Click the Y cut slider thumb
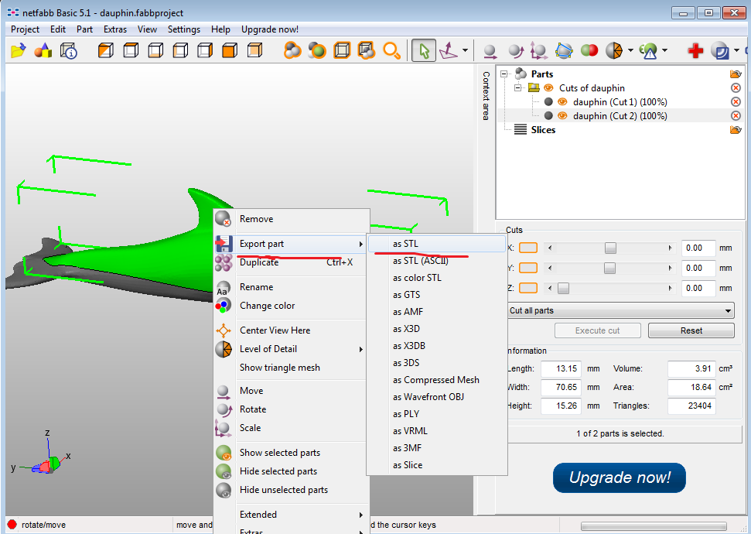 tap(609, 268)
